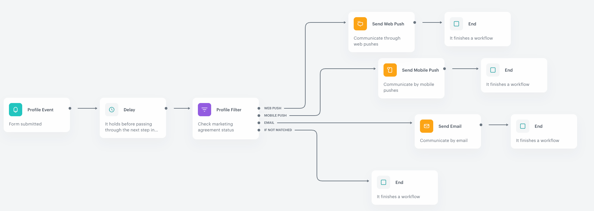
Task: Click End icon connected to Send Mobile Push
Action: point(493,70)
